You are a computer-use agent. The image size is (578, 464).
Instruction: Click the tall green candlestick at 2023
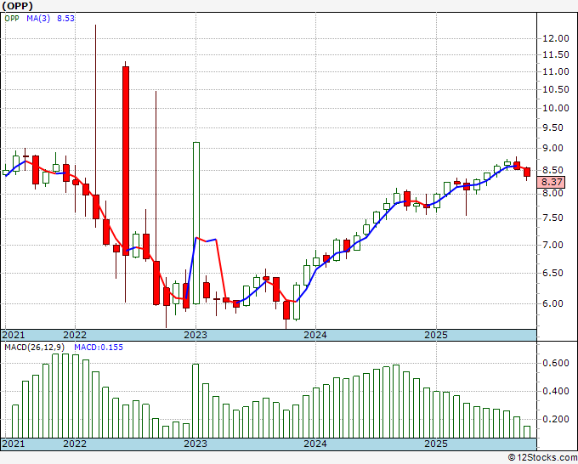pyautogui.click(x=196, y=223)
